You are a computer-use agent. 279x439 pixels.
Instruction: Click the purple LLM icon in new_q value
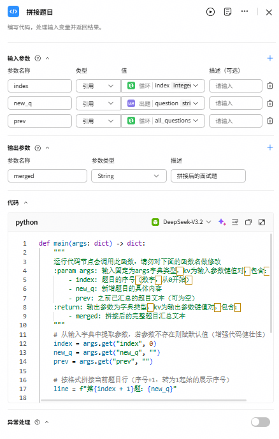coord(131,103)
